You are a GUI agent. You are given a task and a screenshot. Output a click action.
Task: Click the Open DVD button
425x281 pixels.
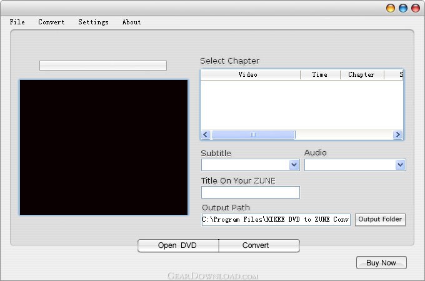pos(177,245)
